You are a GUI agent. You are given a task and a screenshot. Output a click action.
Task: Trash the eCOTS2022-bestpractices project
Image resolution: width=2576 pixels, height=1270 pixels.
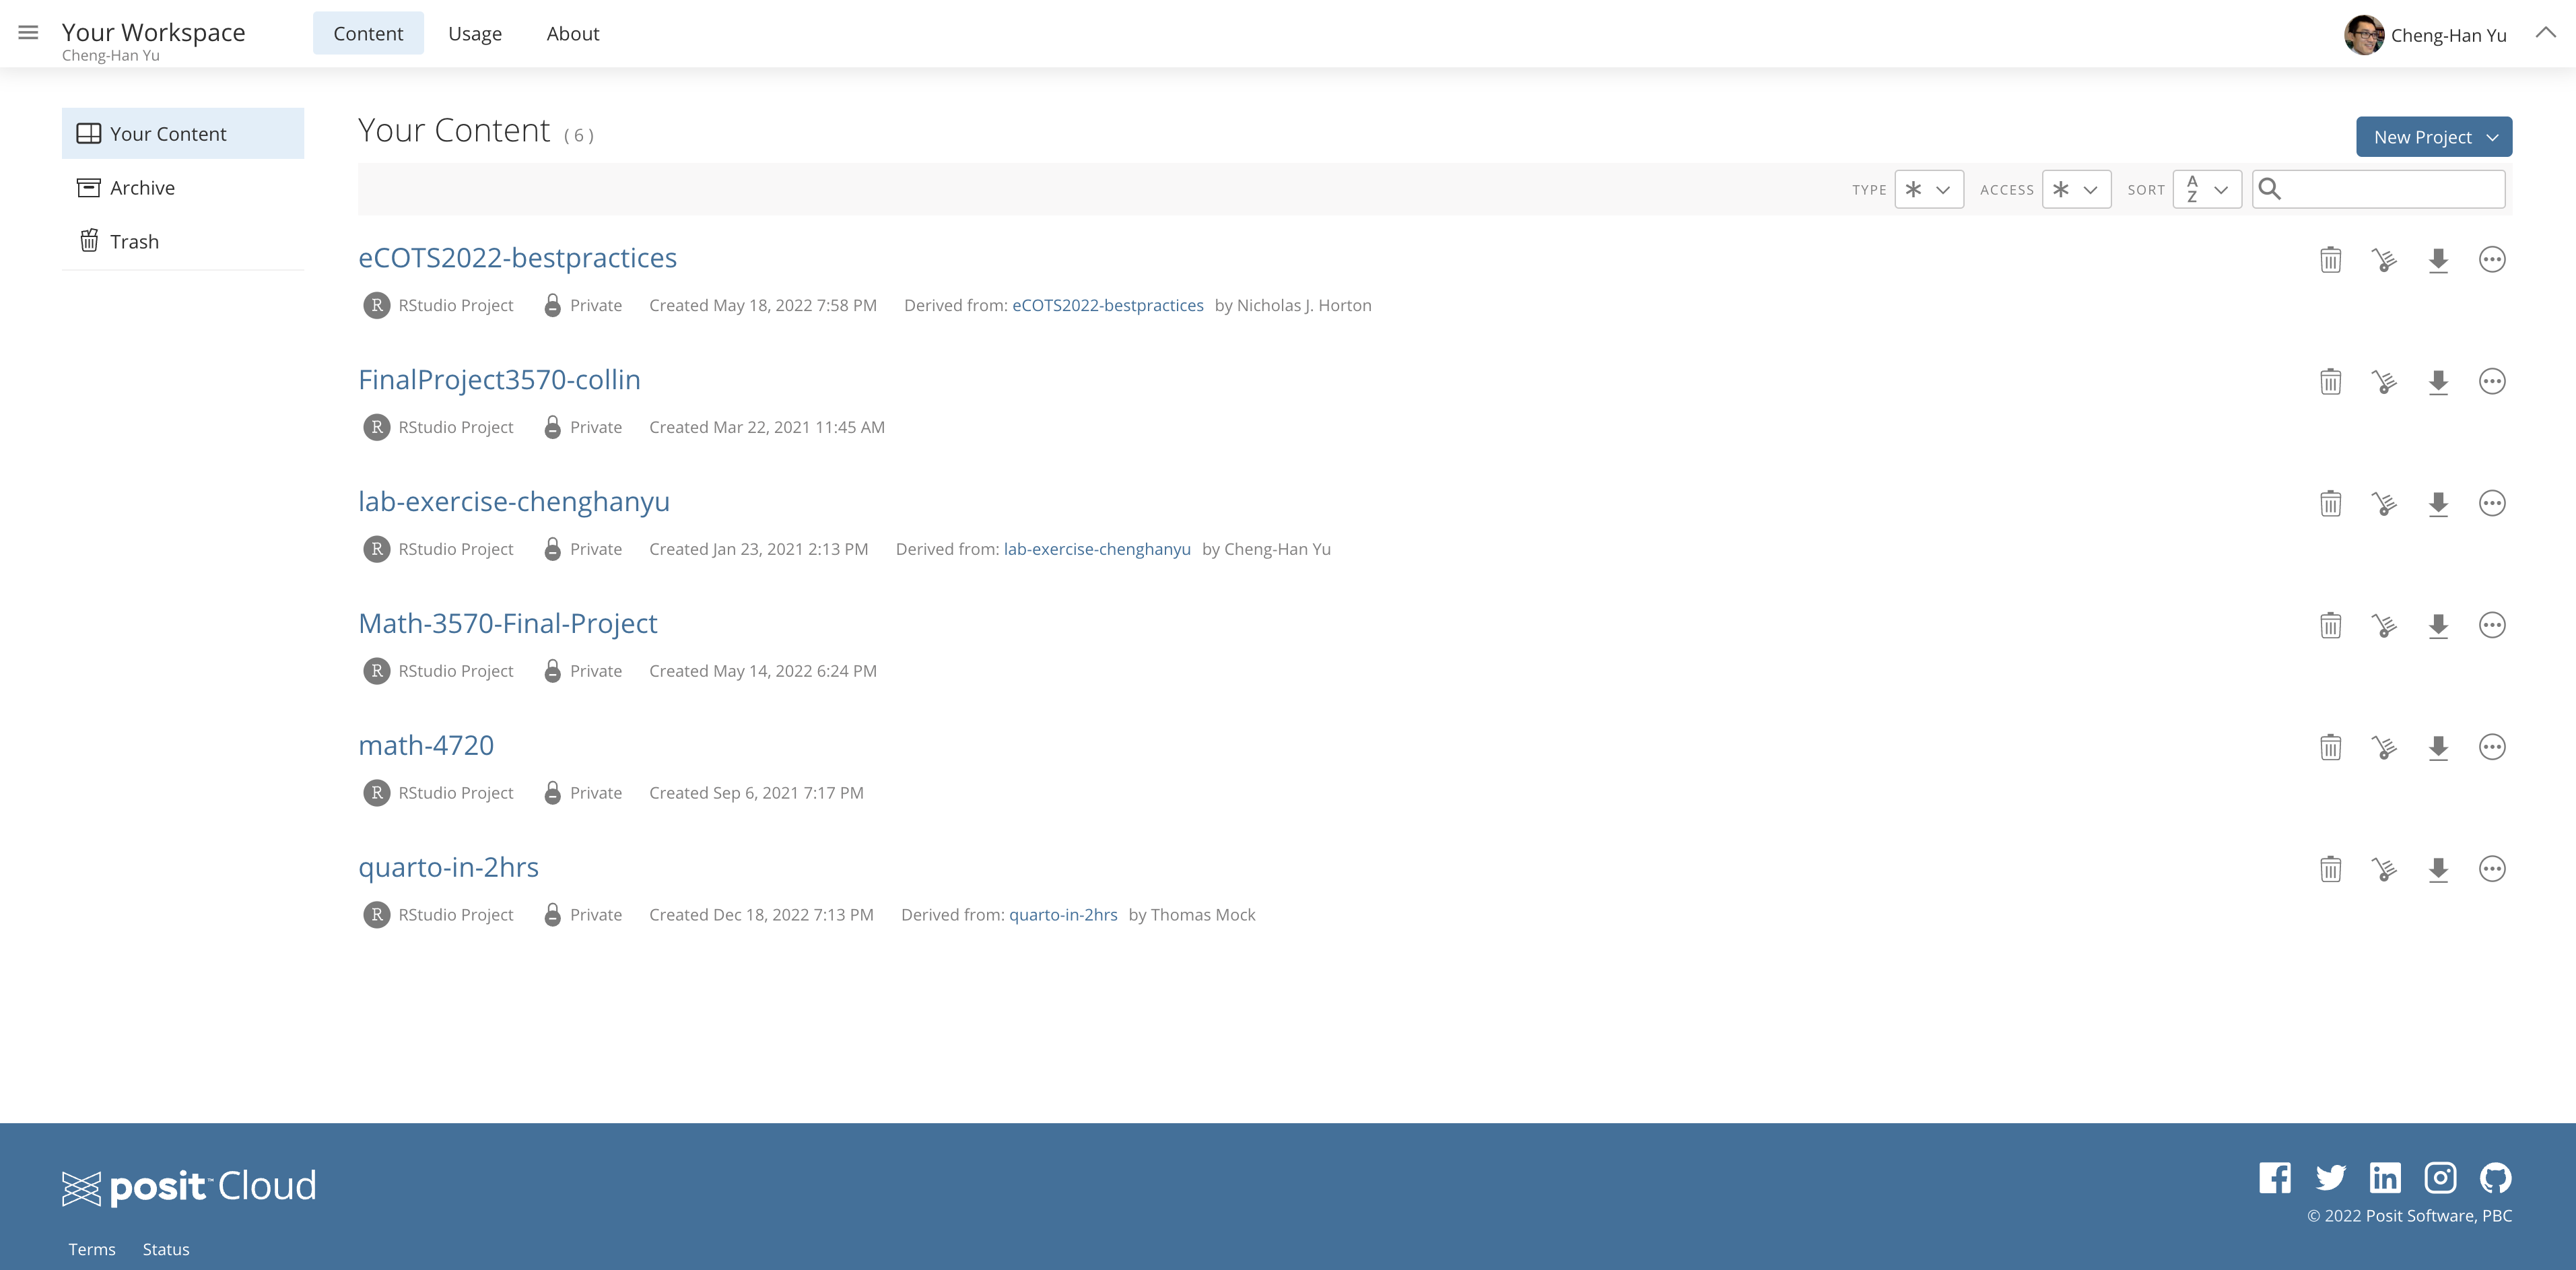[x=2330, y=260]
